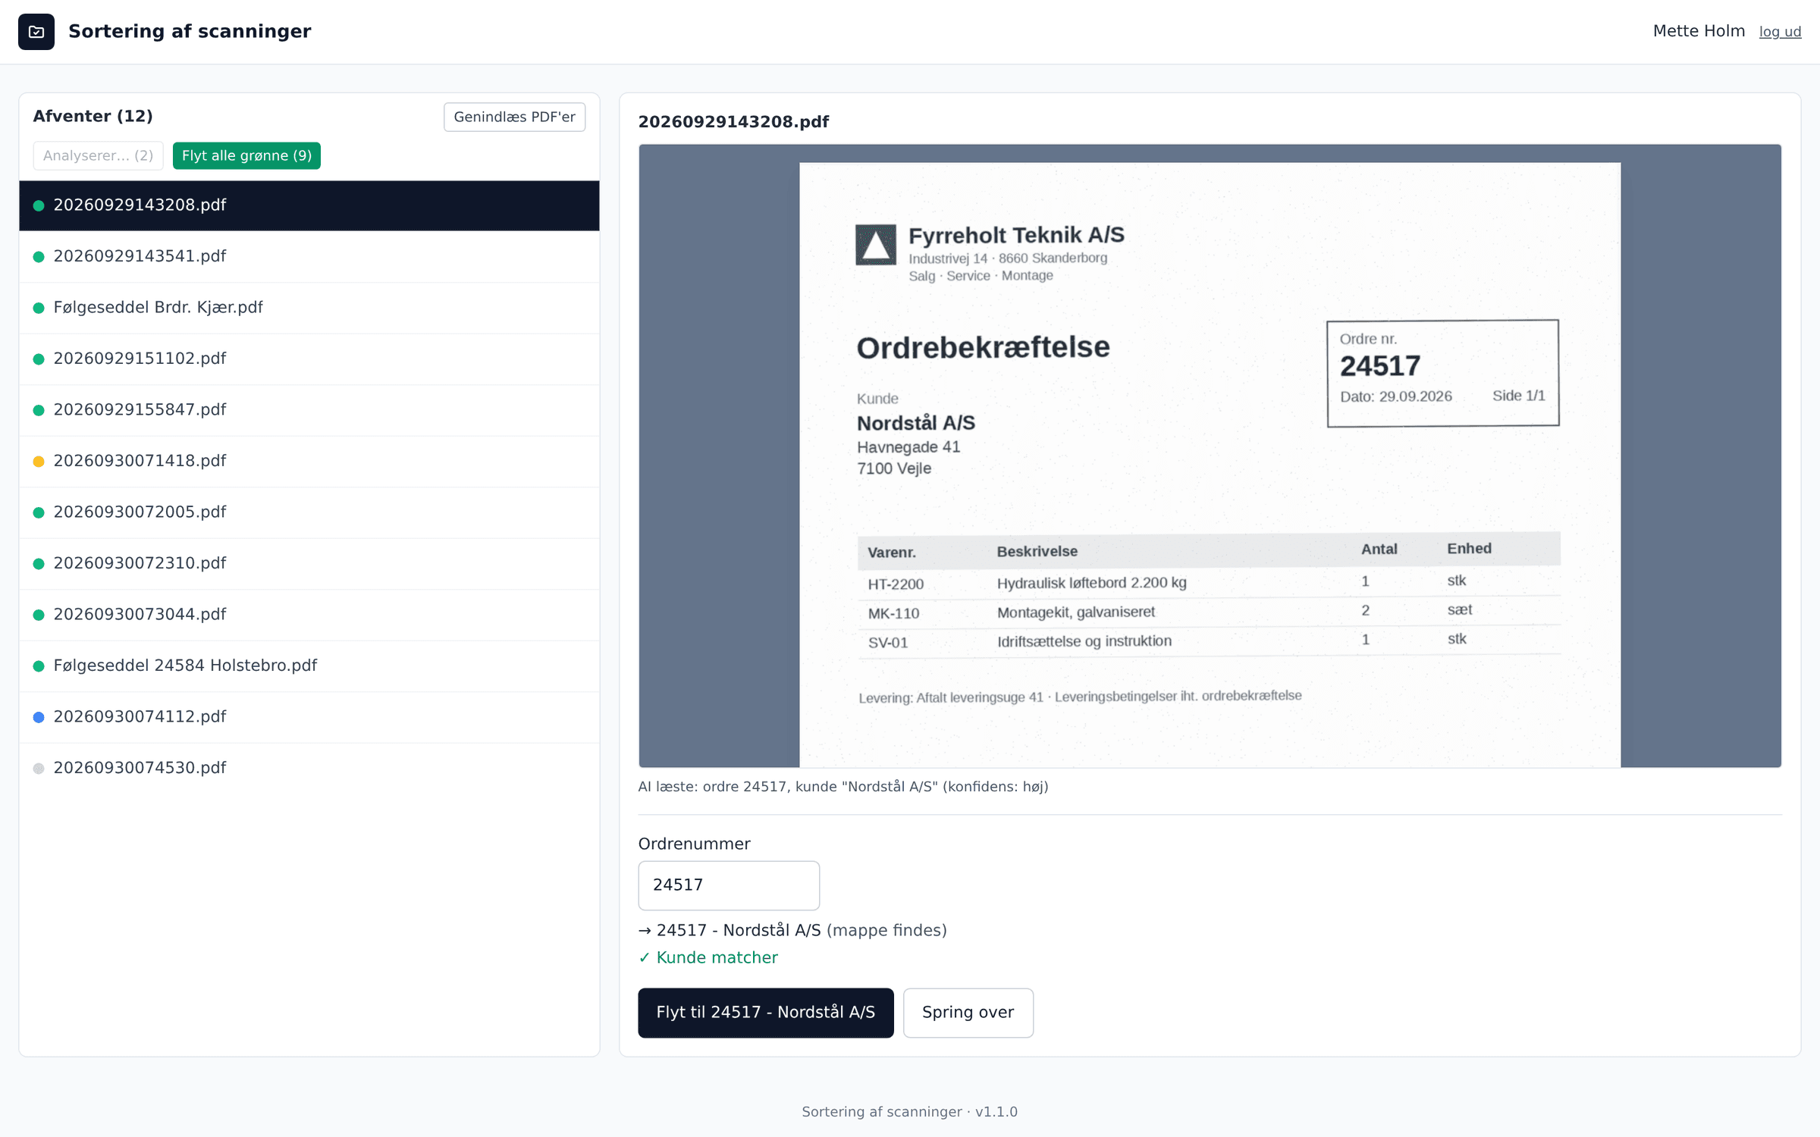
Task: Click the user name Mette Holm
Action: coord(1699,31)
